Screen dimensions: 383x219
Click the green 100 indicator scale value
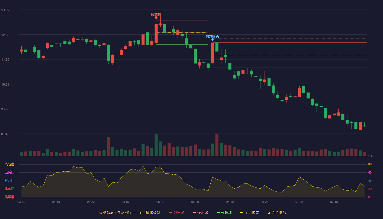[371, 156]
